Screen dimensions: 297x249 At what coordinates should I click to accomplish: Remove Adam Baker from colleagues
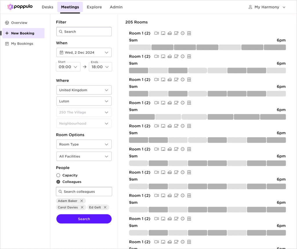click(x=82, y=201)
